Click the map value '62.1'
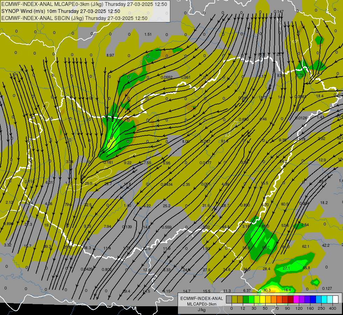Viewport: 343px width, 315px height. (306, 246)
